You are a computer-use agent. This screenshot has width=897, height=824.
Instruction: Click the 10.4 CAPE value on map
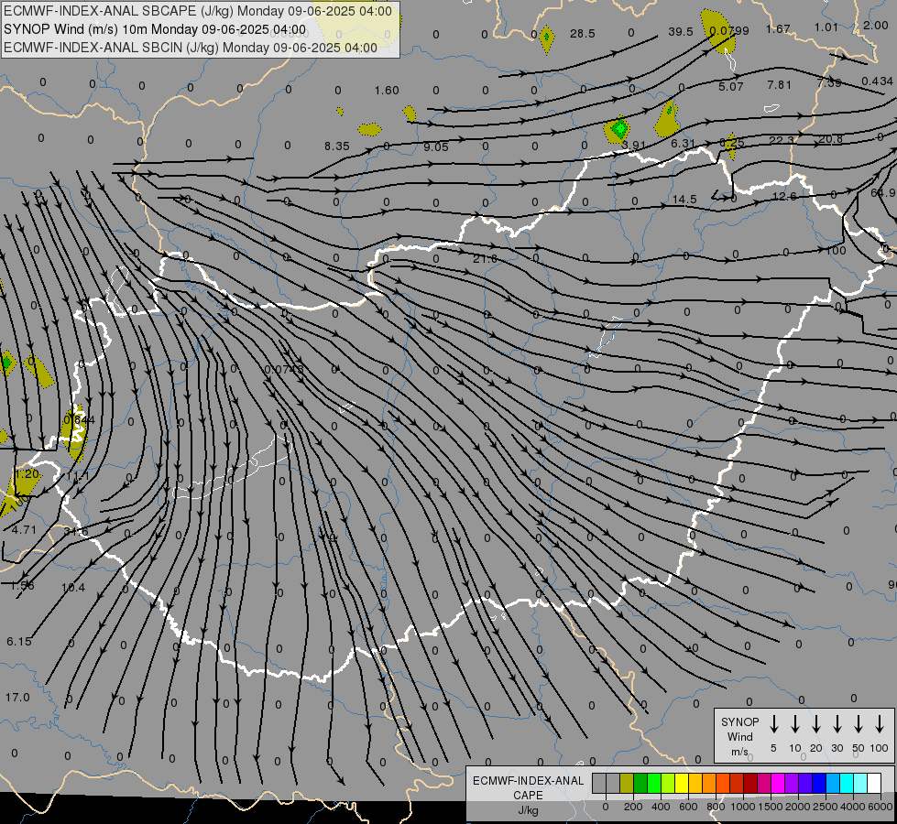coord(72,588)
